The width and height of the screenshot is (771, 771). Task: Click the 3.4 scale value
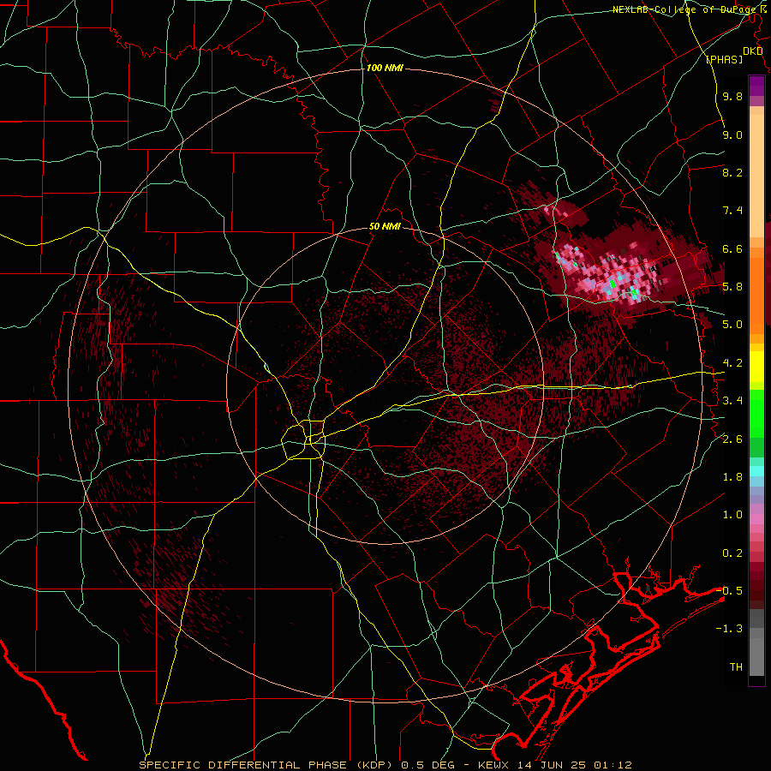(732, 401)
